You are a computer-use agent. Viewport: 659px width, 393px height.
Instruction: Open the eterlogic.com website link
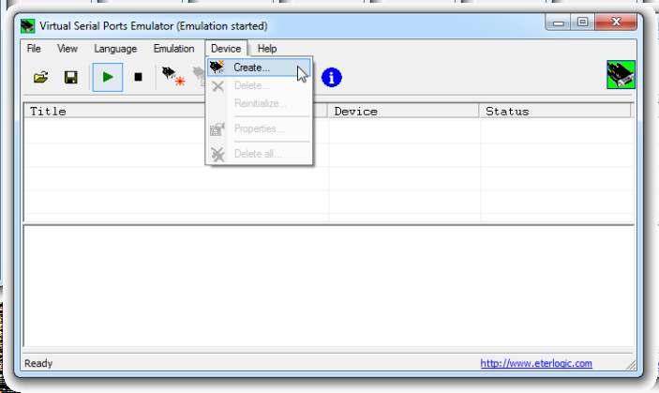536,363
